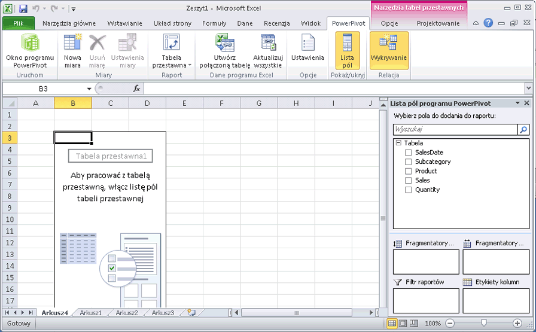Zoom out with the minus button
Viewport: 536px width, 332px height.
(x=450, y=323)
